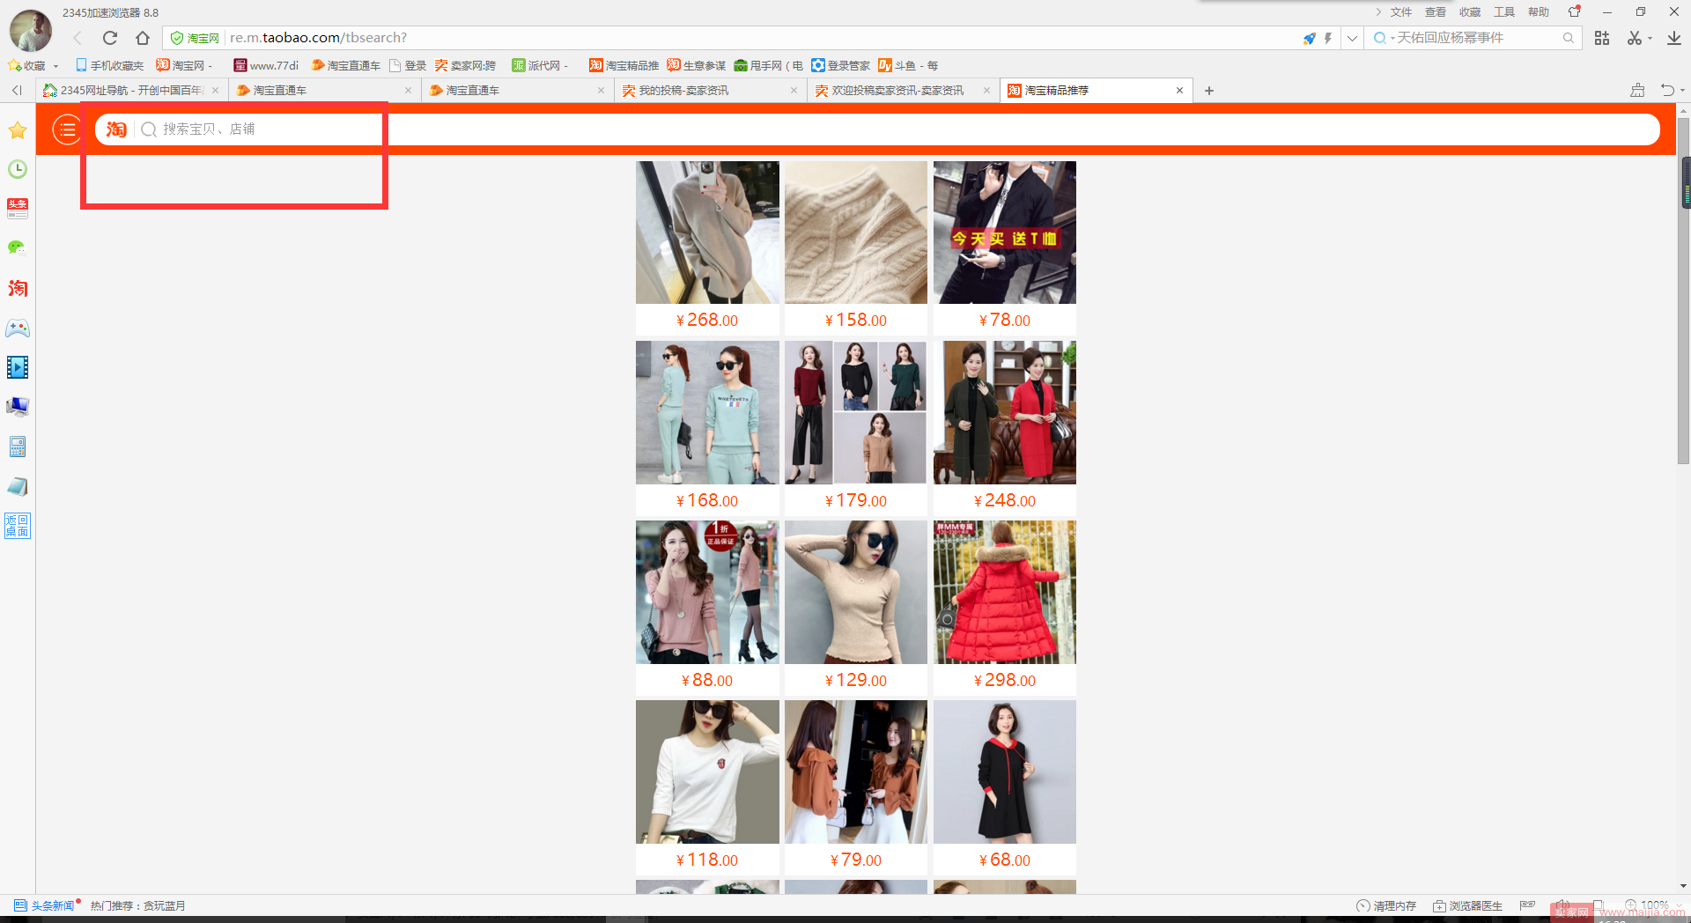Switch to the 欢迎投稿卖家资讯 tab
The height and width of the screenshot is (923, 1691).
coord(903,90)
